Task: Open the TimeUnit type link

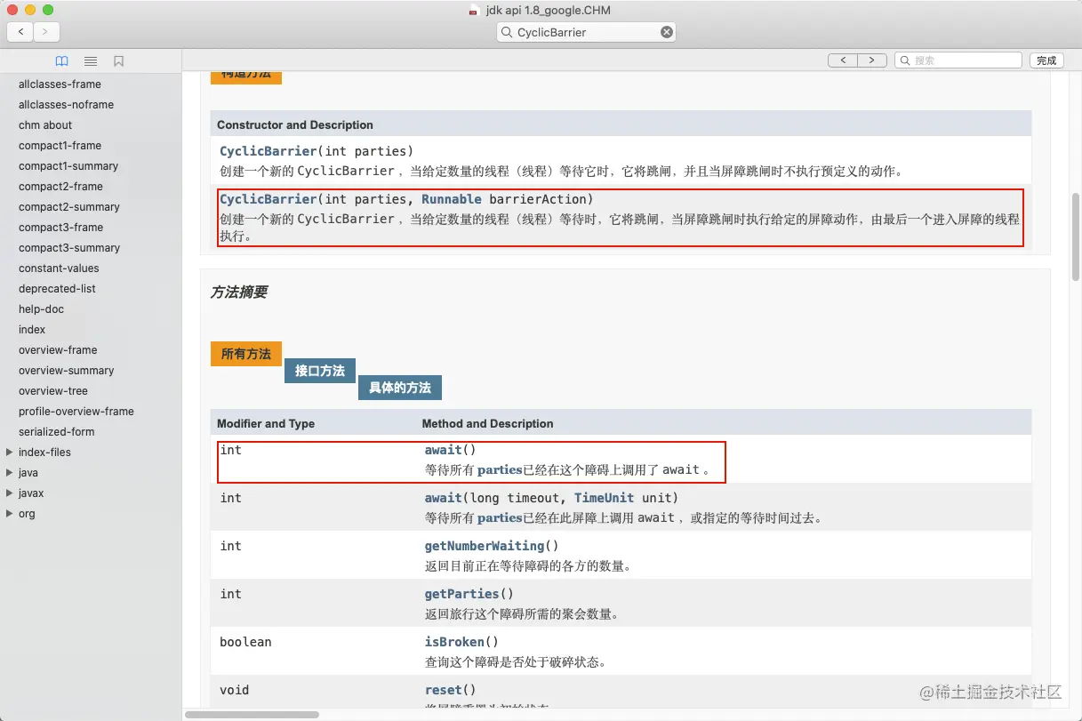Action: pos(604,498)
